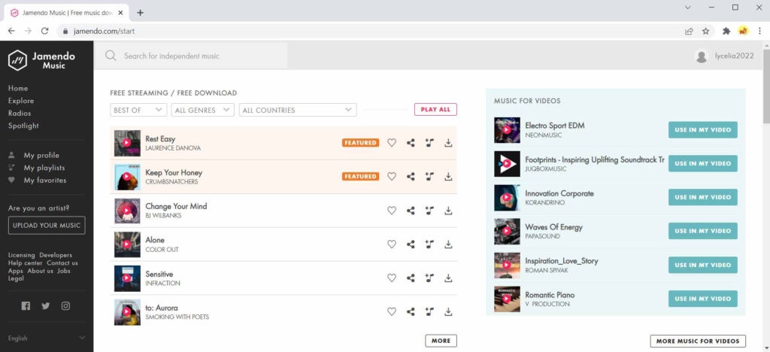Favorite the to: Aurora track
The width and height of the screenshot is (770, 352).
click(x=391, y=311)
